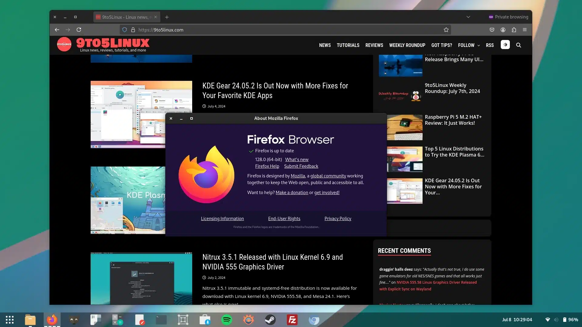582x327 pixels.
Task: Launch Spotify from the taskbar
Action: click(226, 320)
